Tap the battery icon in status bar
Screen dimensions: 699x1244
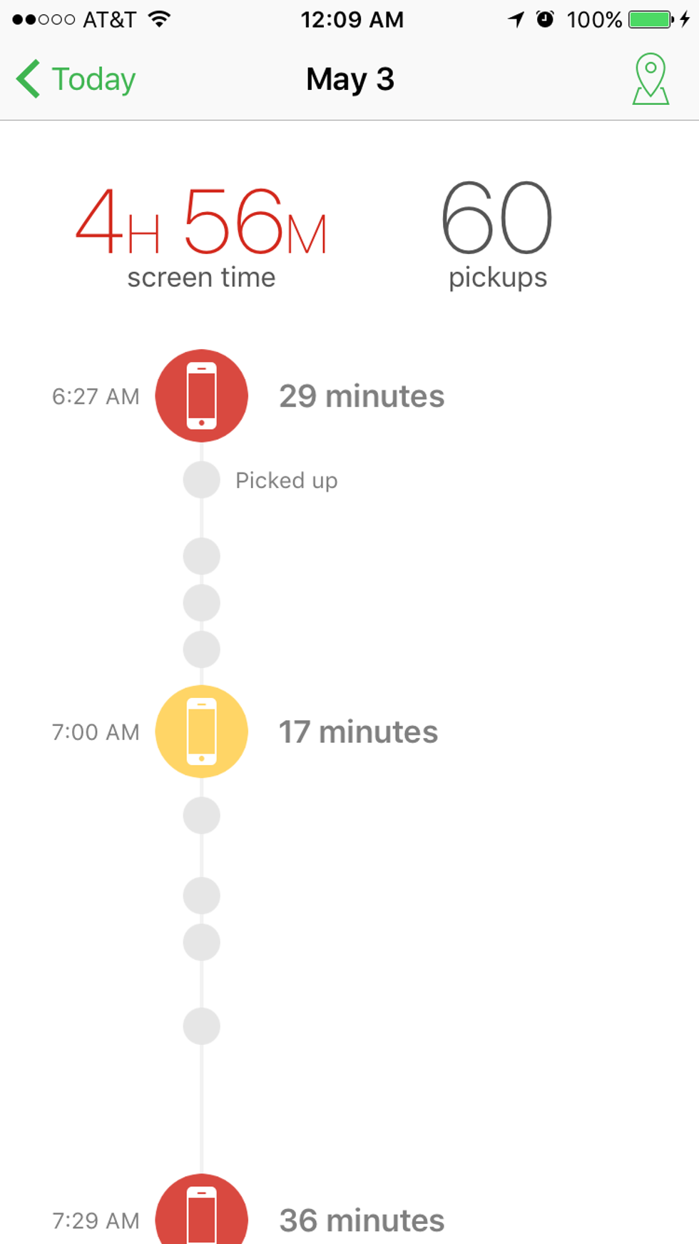point(650,19)
